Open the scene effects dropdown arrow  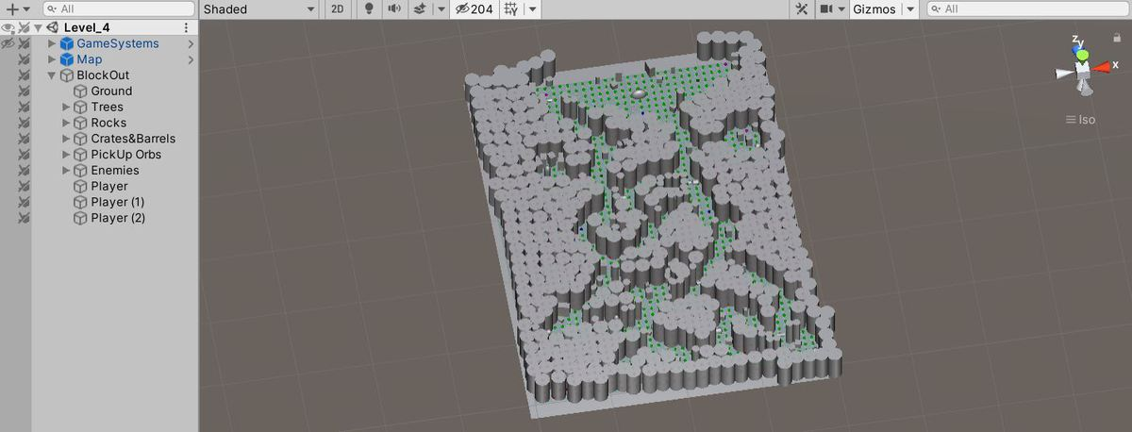[x=441, y=8]
